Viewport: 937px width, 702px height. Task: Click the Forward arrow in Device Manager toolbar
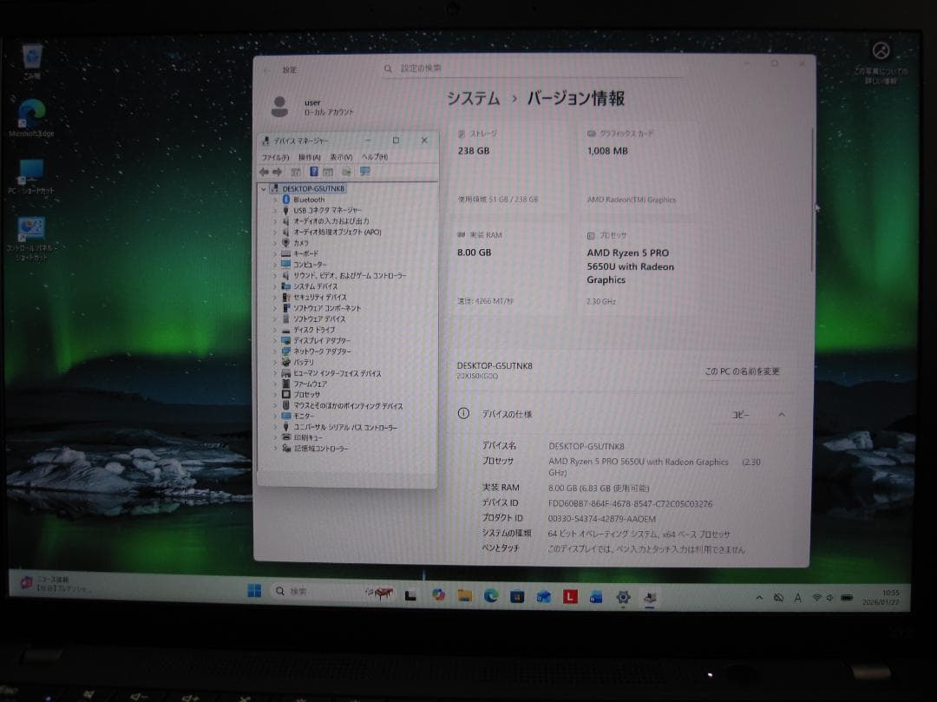click(x=277, y=171)
